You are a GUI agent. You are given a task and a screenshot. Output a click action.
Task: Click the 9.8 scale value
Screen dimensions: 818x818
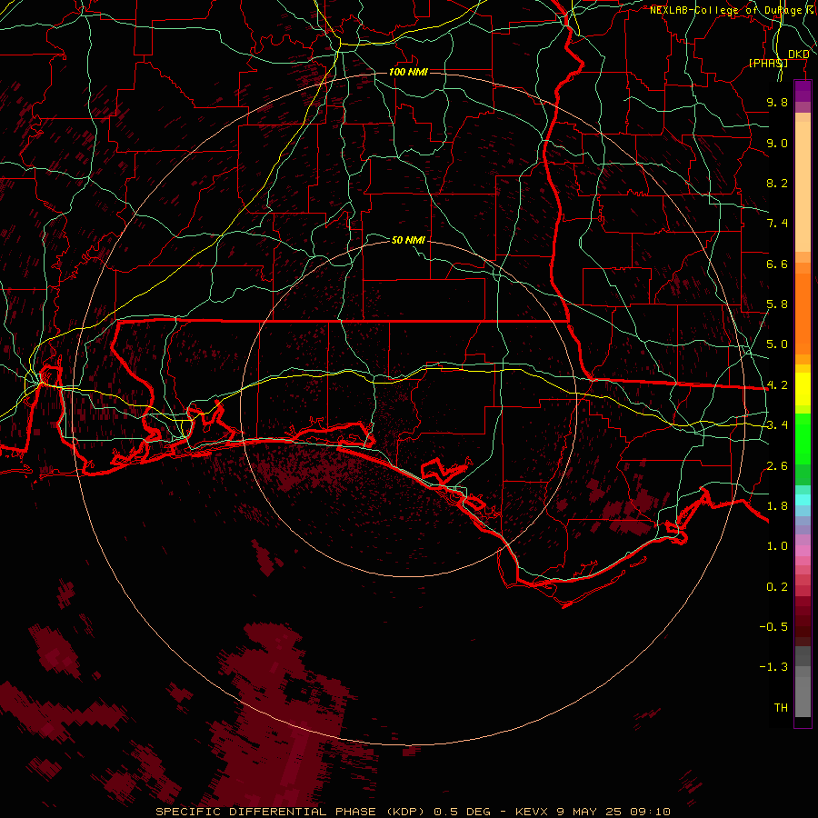tap(777, 102)
